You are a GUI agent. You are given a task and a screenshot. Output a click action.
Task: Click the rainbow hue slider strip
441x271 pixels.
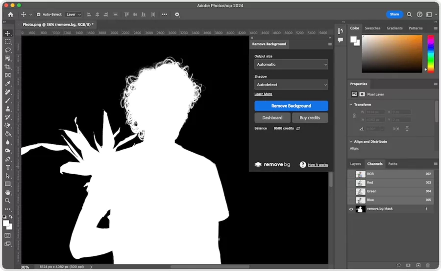click(430, 54)
